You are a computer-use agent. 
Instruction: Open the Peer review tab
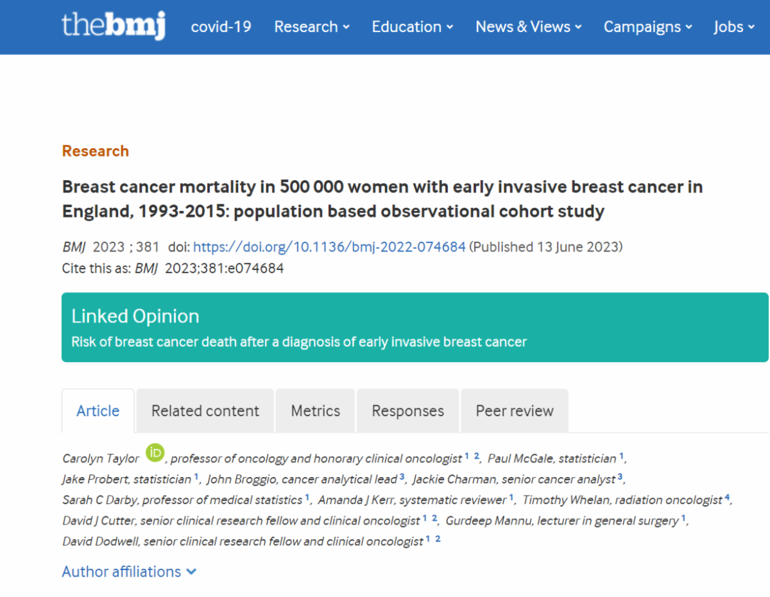[x=515, y=411]
